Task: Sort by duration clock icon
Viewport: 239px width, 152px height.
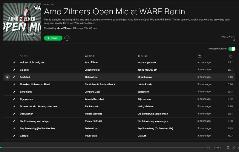Action: [x=231, y=56]
